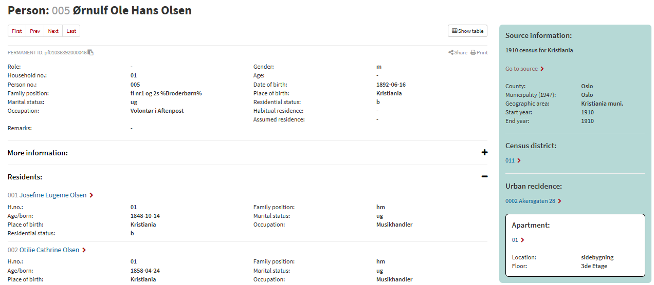Image resolution: width=654 pixels, height=285 pixels.
Task: Jump to Last person record
Action: pos(71,31)
